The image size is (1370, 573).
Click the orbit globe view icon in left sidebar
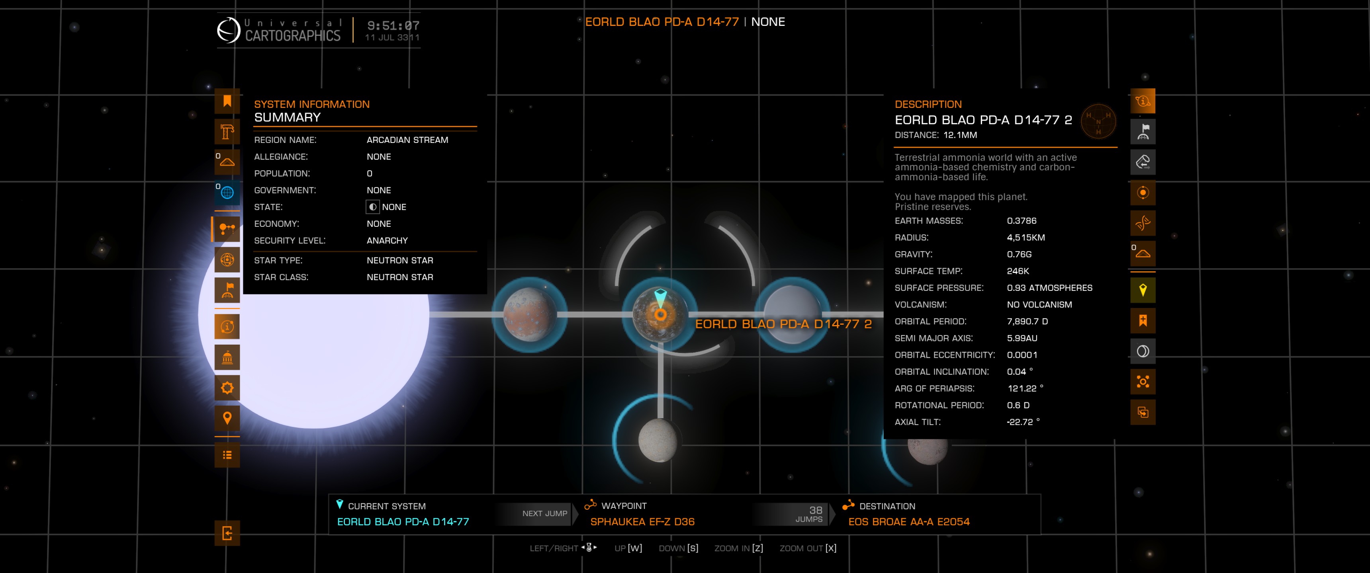(x=227, y=259)
